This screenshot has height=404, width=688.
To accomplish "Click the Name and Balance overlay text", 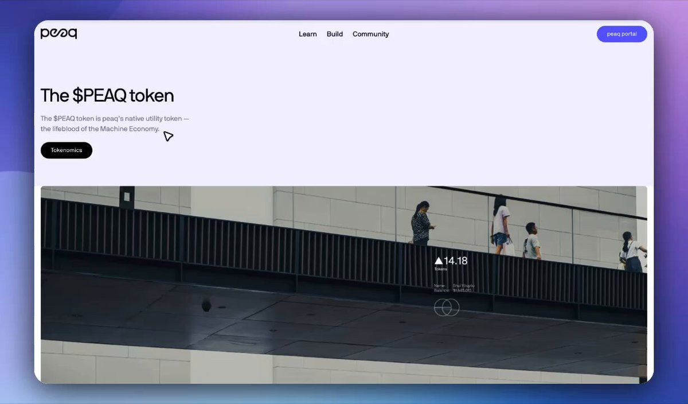I will pyautogui.click(x=454, y=288).
